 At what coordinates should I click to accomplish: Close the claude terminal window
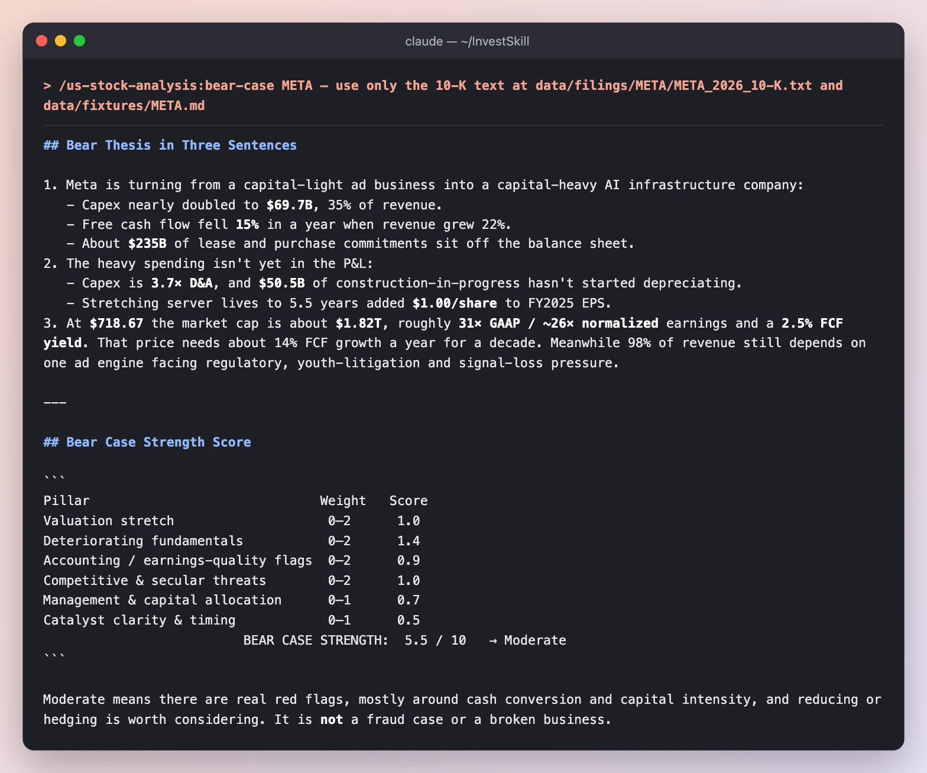point(41,41)
